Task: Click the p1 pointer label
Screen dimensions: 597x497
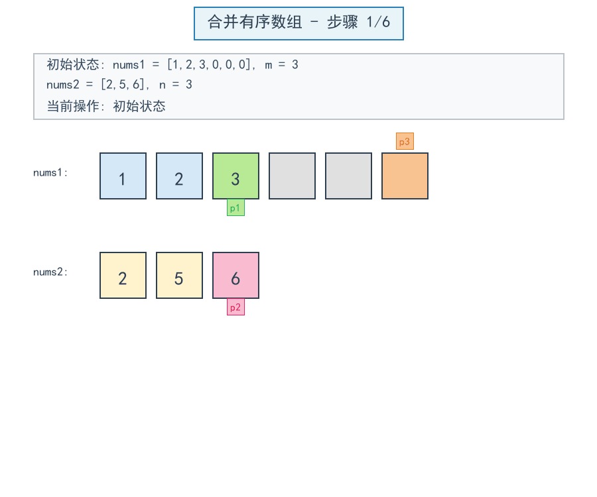Action: [x=235, y=208]
